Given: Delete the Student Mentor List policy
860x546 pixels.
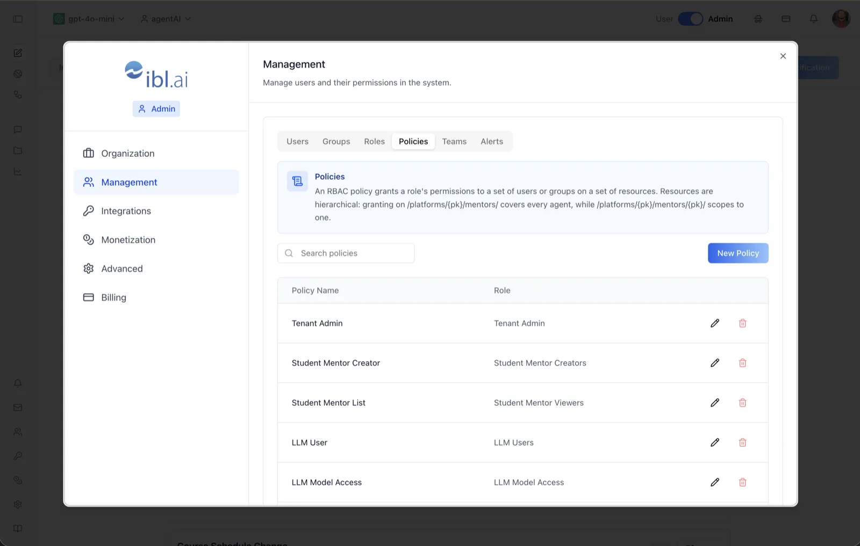Looking at the screenshot, I should pos(742,403).
